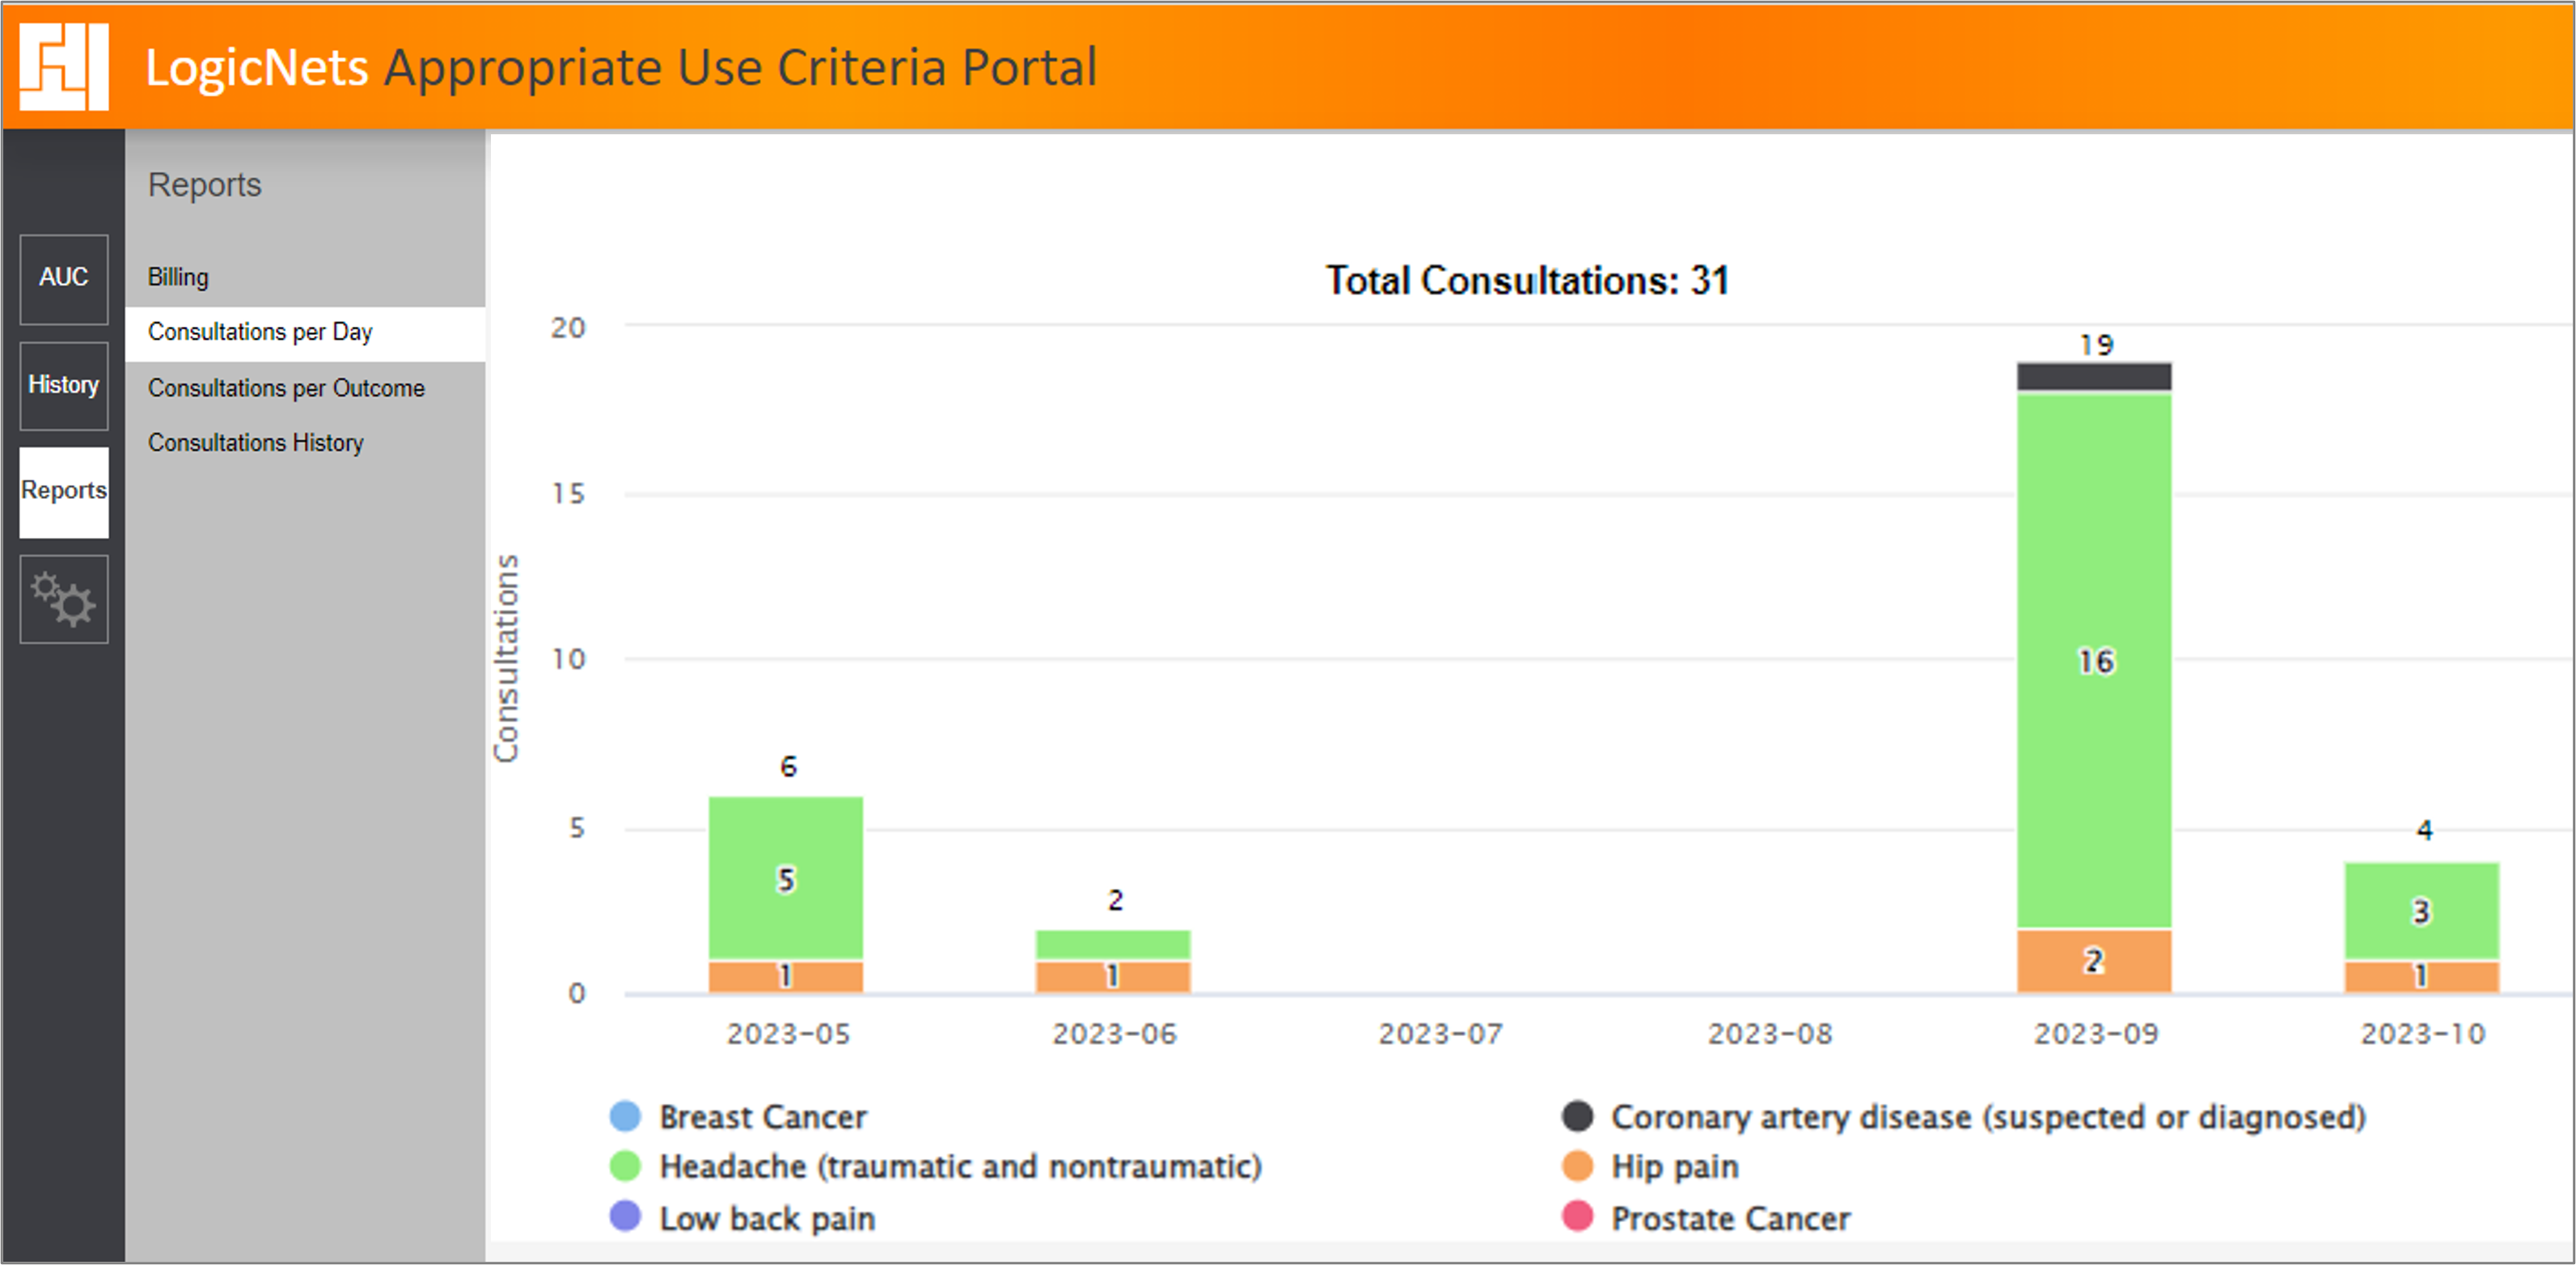The image size is (2576, 1265).
Task: Open the AUC section
Action: [64, 279]
